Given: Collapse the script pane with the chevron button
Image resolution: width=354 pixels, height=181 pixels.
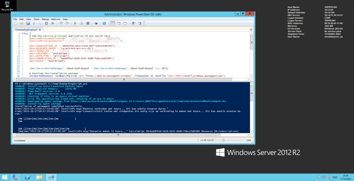Looking at the screenshot, I should click(251, 29).
